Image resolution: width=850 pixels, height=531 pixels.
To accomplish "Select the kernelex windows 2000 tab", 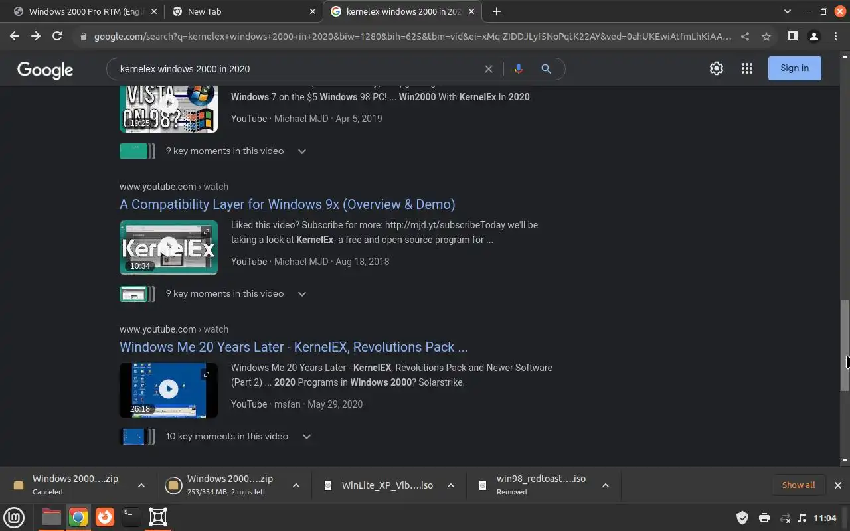I will 404,11.
